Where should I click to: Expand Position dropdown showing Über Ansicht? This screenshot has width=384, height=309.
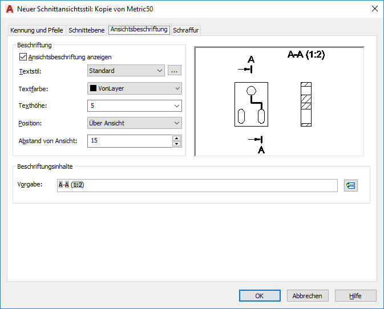point(135,123)
